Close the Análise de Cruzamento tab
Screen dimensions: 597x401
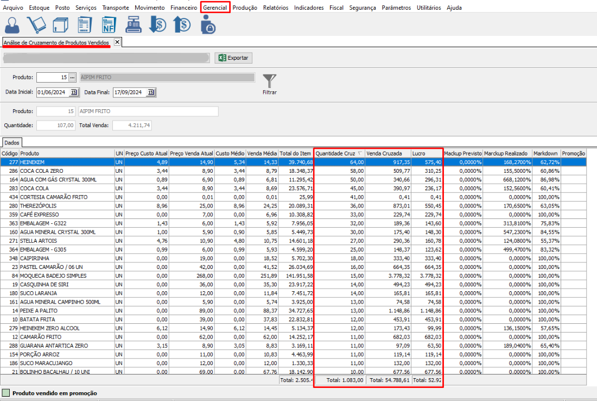pos(117,42)
